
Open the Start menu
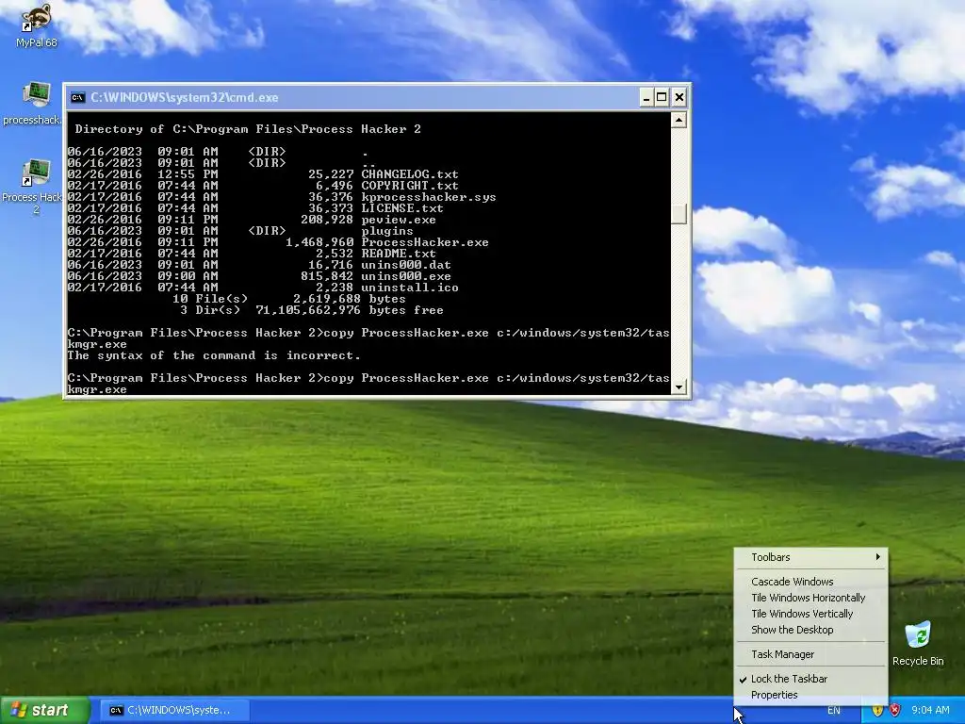click(x=45, y=710)
